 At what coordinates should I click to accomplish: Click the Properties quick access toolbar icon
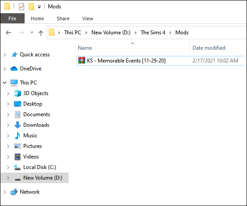point(22,7)
